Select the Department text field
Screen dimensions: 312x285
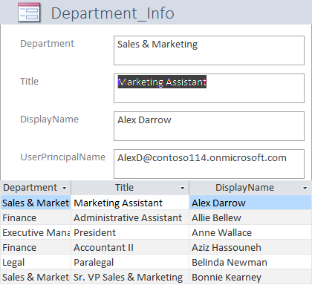(x=209, y=50)
